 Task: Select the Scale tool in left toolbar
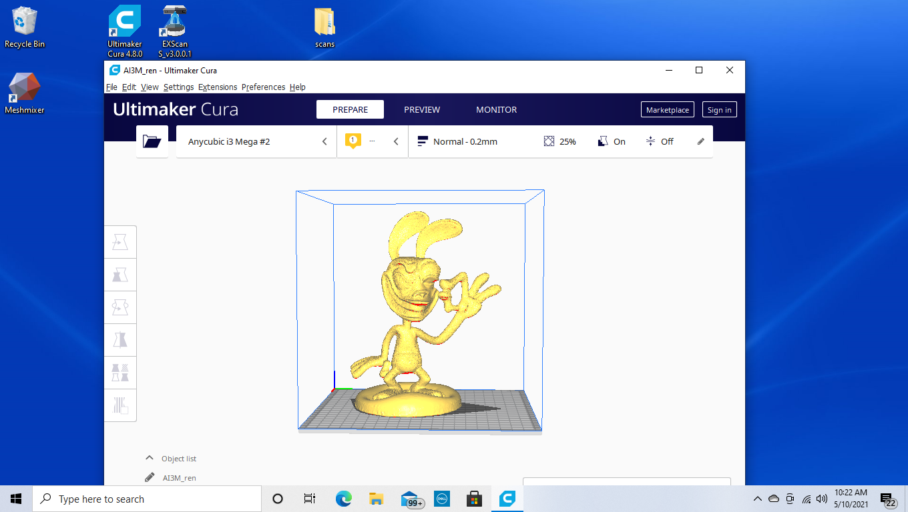[121, 275]
